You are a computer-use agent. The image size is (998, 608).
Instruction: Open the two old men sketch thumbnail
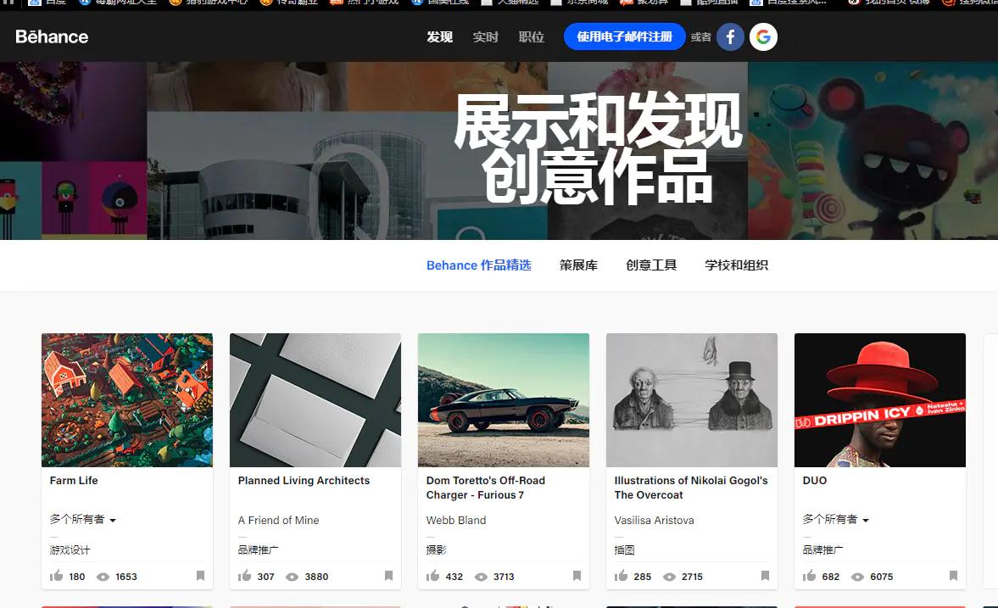692,399
